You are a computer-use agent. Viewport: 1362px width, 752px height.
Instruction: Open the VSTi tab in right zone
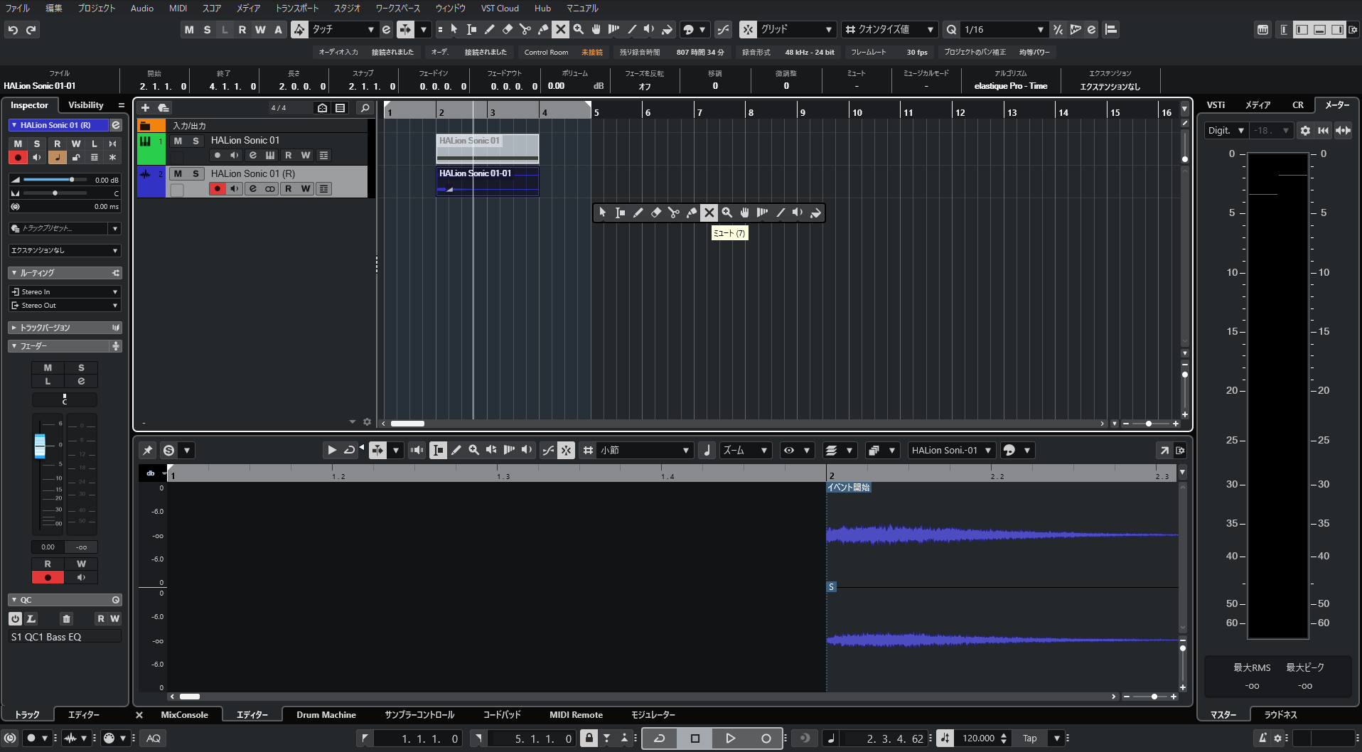(x=1216, y=105)
